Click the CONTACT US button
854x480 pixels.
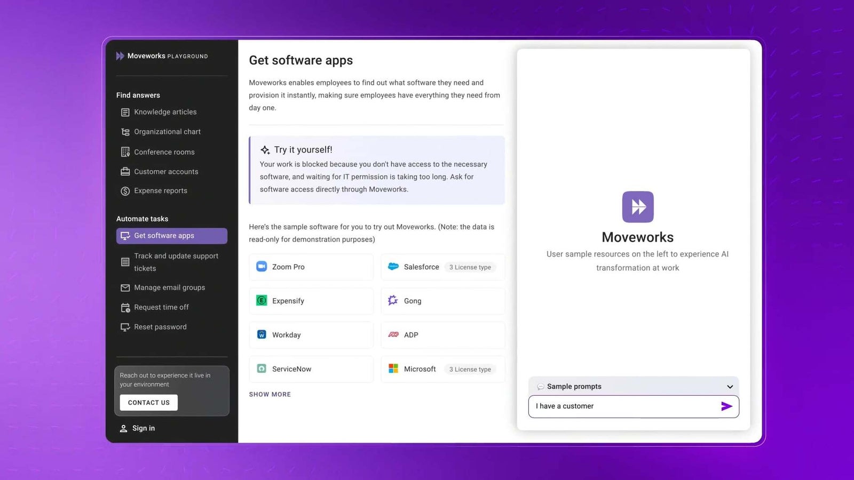148,402
